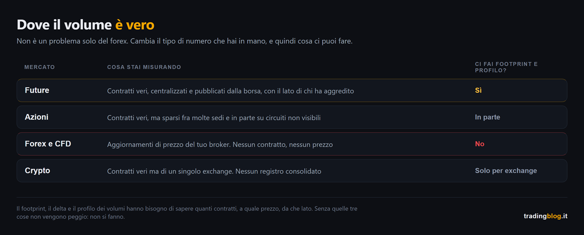Click the Solo per exchange value
584x235 pixels.
506,171
